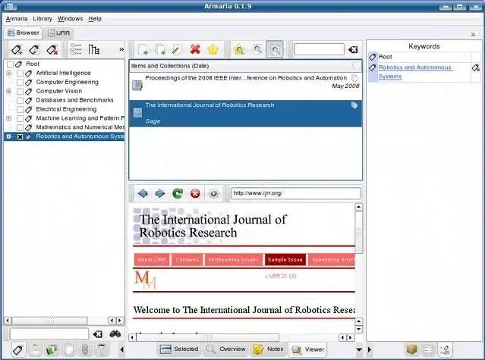
Task: Reload the page with green refresh icon
Action: (x=178, y=193)
